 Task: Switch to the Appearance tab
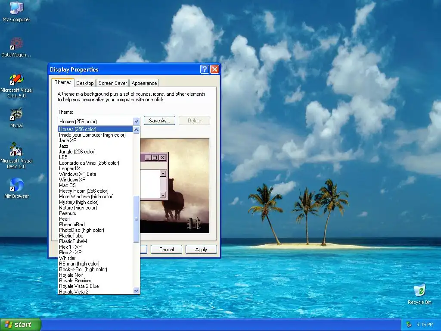point(144,83)
